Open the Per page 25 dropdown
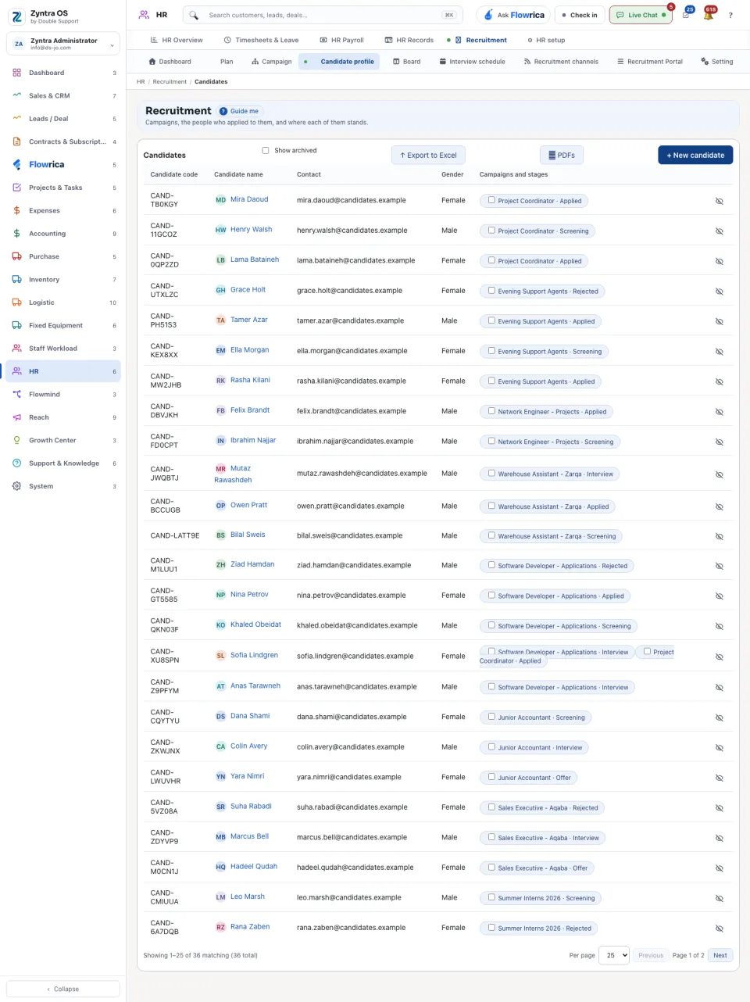Image resolution: width=750 pixels, height=1002 pixels. (x=614, y=955)
